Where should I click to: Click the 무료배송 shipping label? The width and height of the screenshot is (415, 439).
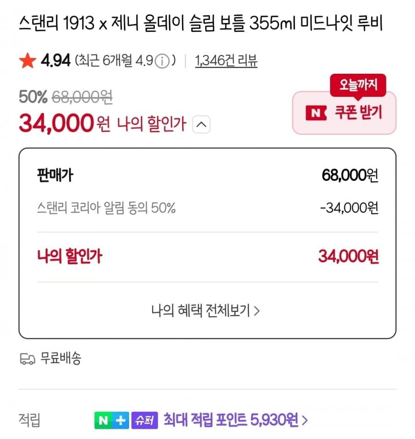61,358
